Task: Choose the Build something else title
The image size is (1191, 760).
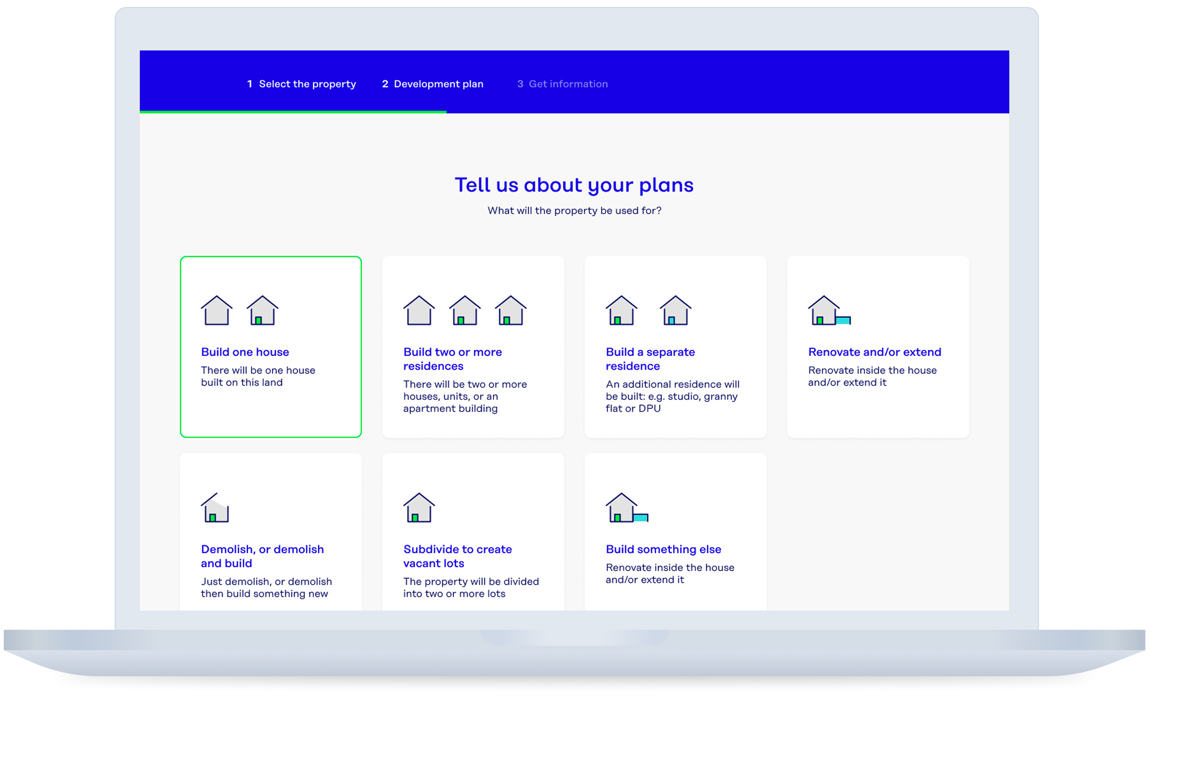Action: (x=663, y=549)
